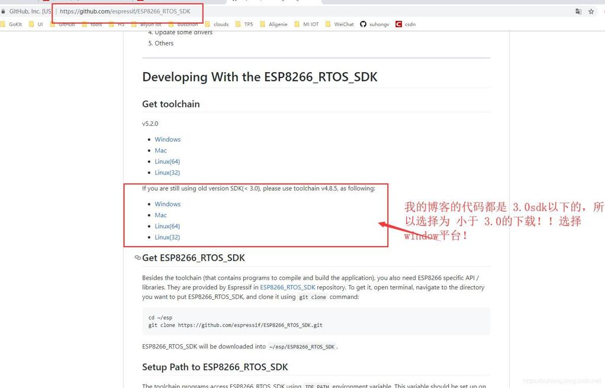
Task: Focus the address bar with the GitHub URL
Action: point(125,12)
